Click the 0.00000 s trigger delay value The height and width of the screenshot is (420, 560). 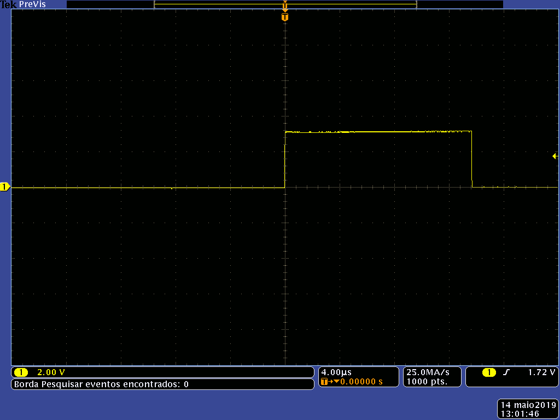[361, 382]
